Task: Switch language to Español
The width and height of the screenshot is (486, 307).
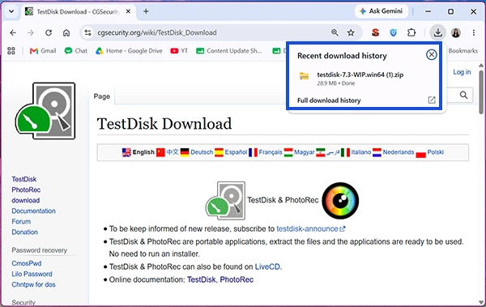Action: [x=236, y=152]
